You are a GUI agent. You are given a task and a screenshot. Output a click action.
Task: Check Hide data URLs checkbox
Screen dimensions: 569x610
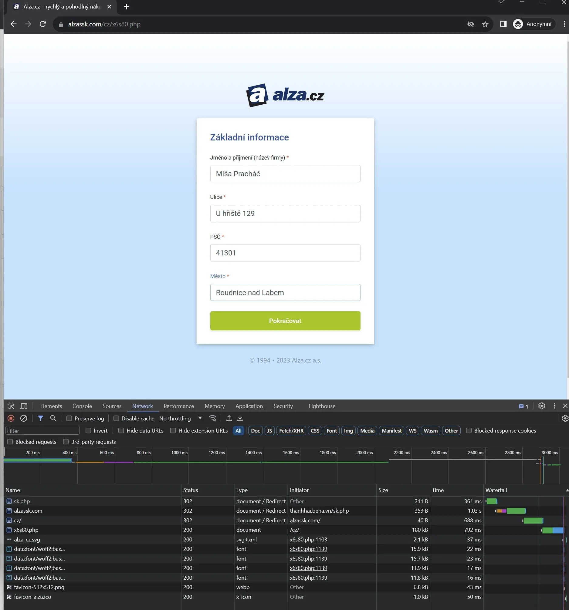[x=121, y=430]
